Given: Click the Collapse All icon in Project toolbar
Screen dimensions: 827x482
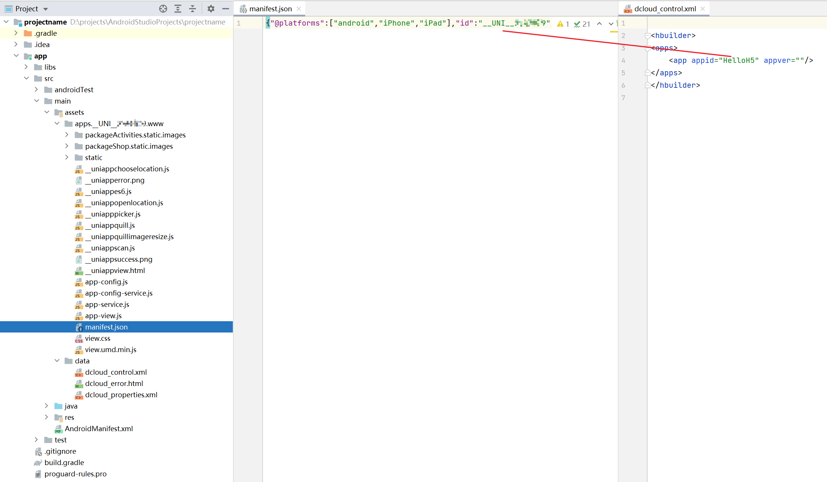Looking at the screenshot, I should point(193,9).
